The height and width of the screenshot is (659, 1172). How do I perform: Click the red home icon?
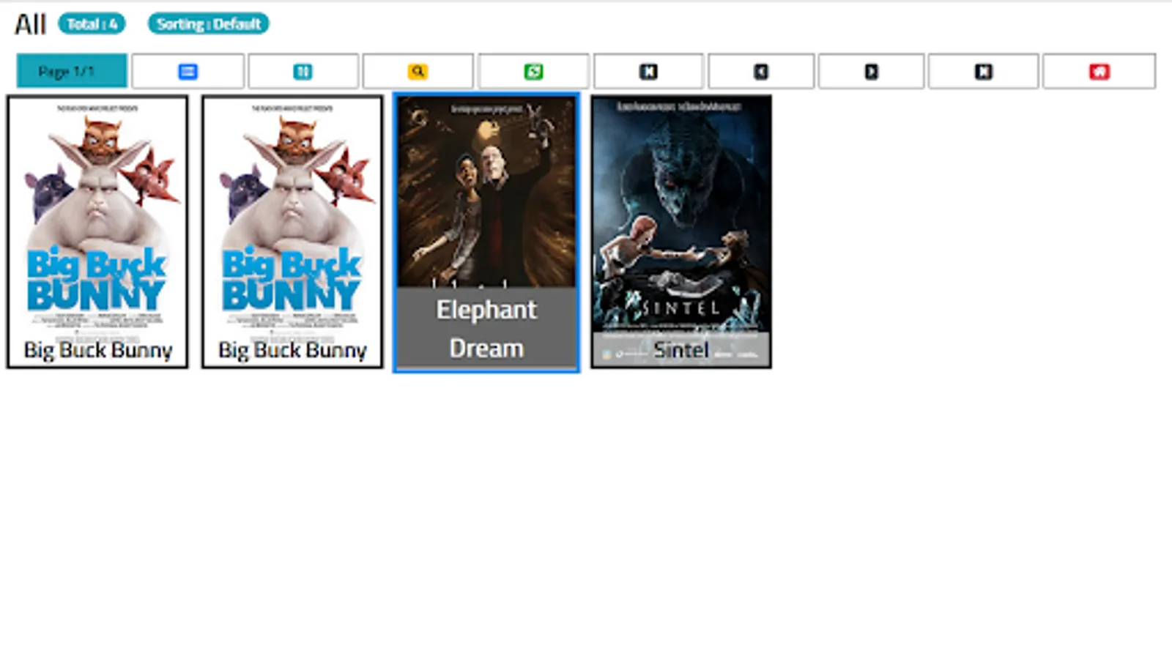point(1099,71)
